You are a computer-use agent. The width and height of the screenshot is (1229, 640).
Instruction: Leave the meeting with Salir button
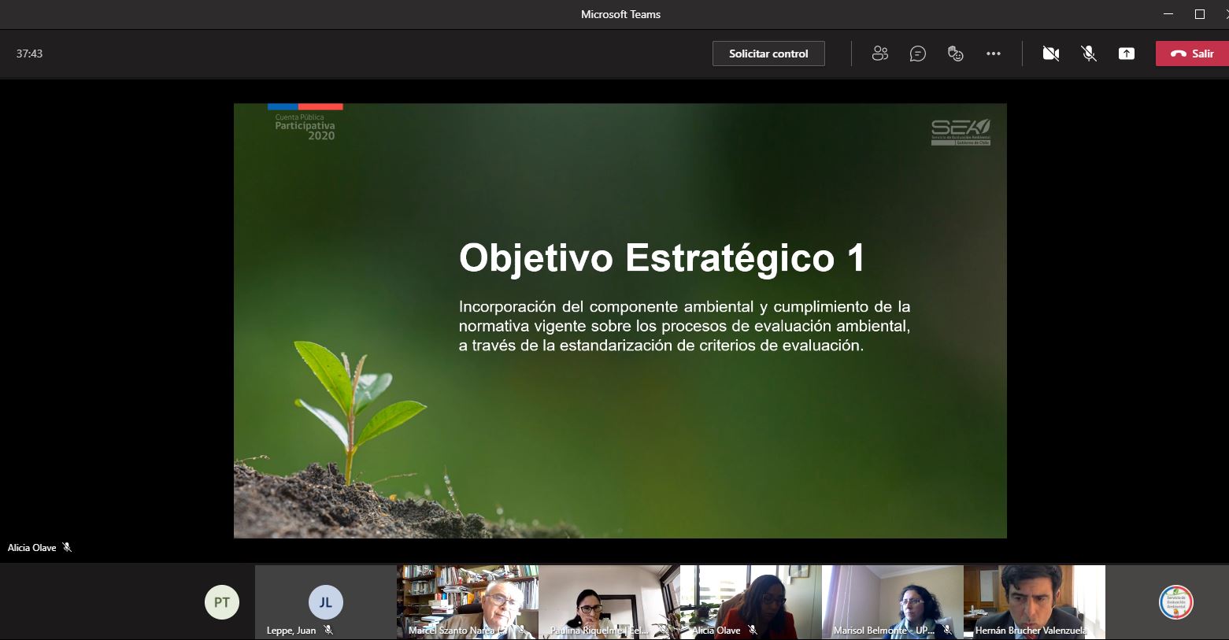(x=1191, y=54)
